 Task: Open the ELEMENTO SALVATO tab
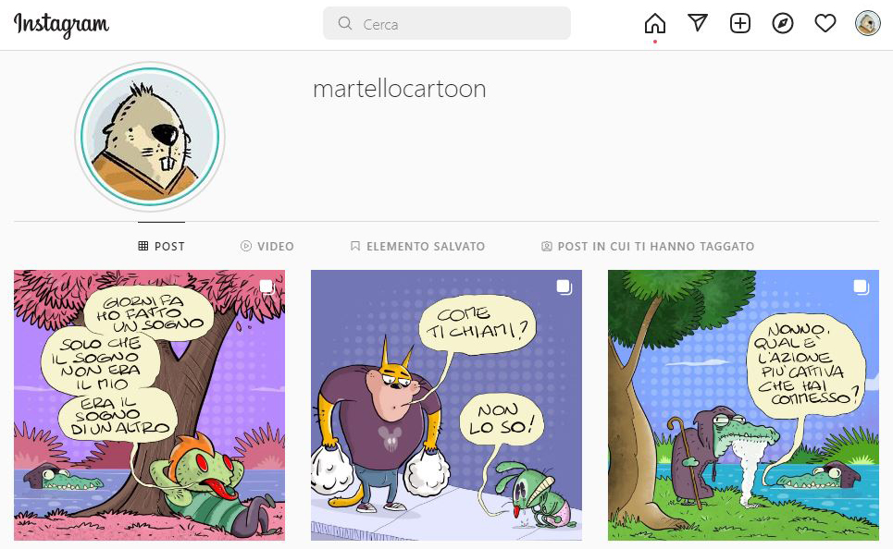tap(417, 247)
